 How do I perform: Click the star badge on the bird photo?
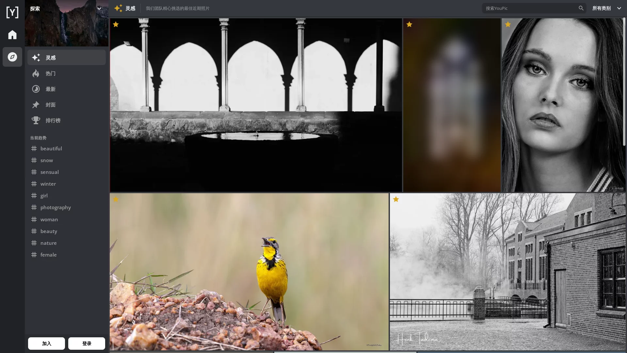pos(116,199)
